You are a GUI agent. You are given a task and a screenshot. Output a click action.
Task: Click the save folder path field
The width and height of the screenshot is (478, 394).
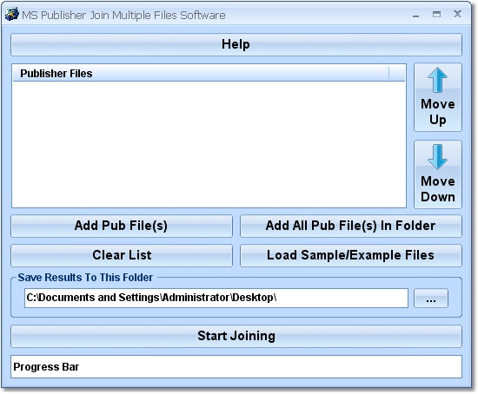pos(216,298)
